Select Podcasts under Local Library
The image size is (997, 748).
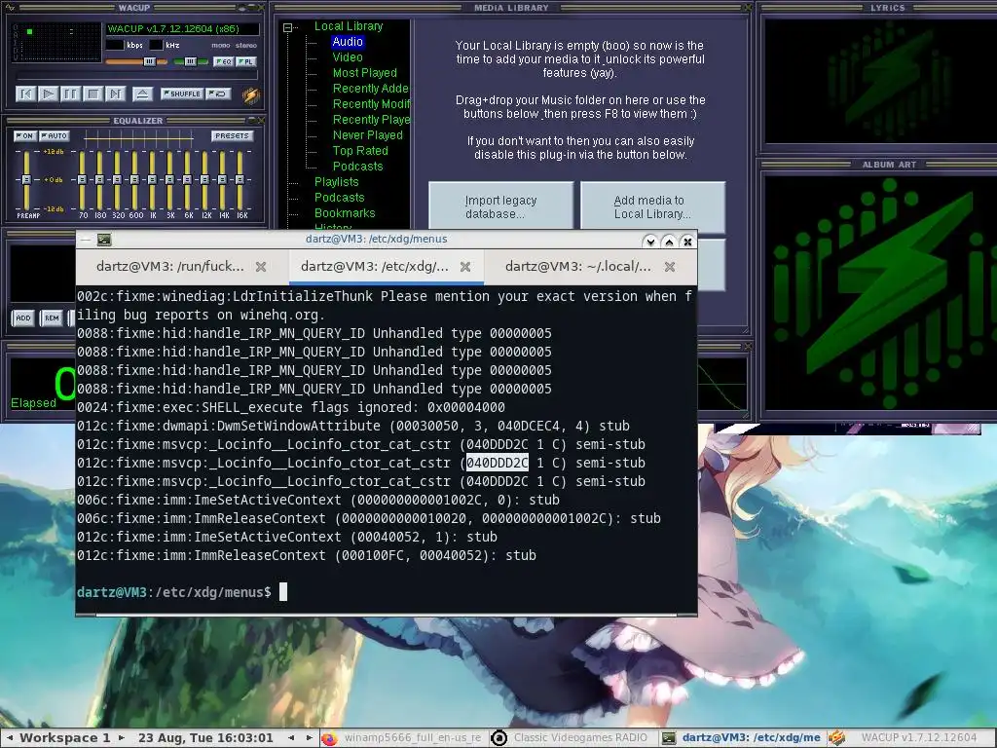(x=358, y=167)
